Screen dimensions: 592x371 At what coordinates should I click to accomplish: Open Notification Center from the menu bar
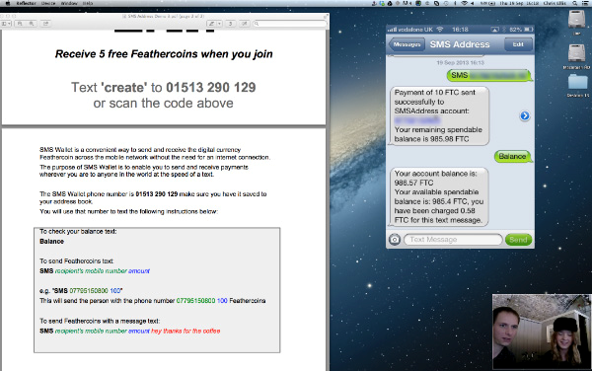[x=585, y=3]
